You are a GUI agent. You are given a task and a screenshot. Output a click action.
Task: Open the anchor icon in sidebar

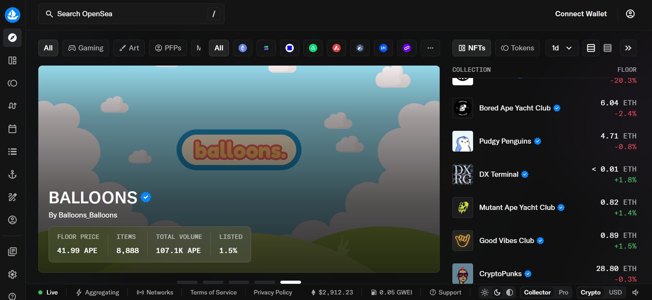pos(12,174)
